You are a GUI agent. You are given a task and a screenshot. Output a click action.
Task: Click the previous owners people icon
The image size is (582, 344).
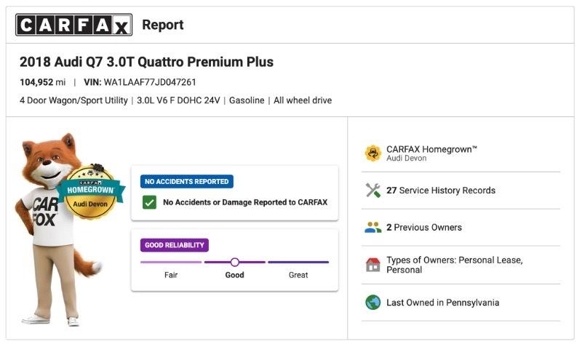[373, 227]
